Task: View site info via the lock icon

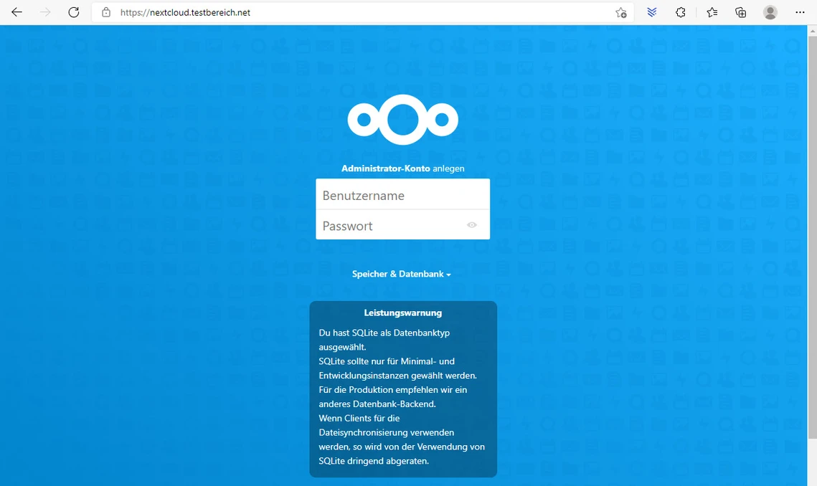Action: [x=106, y=12]
